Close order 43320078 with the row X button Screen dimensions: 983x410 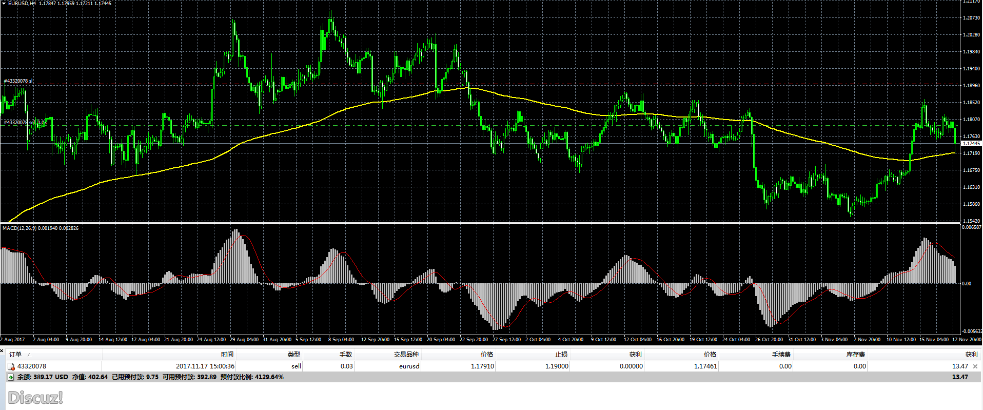975,366
